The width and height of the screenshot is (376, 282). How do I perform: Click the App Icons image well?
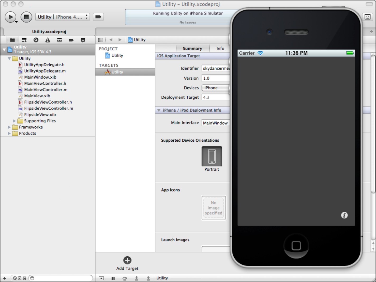coord(213,208)
